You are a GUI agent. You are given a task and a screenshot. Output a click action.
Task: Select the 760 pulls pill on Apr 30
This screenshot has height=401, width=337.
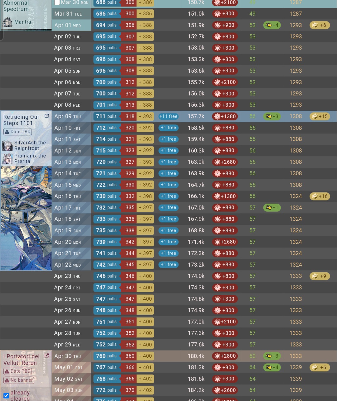107,356
